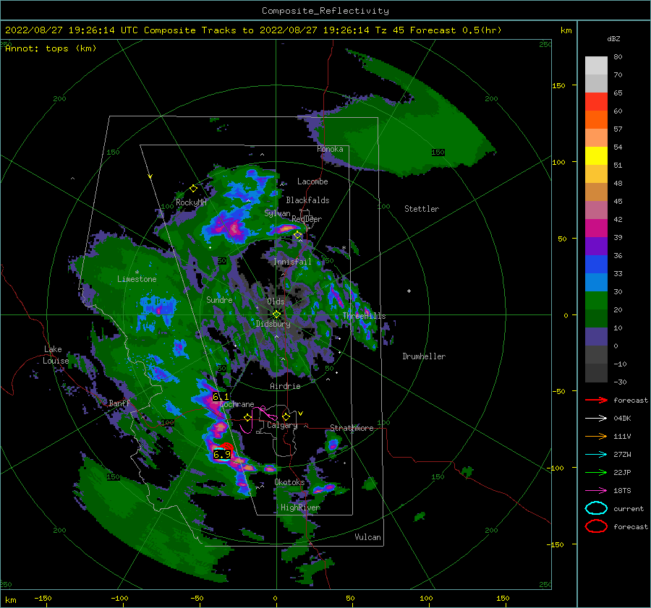The width and height of the screenshot is (651, 608).
Task: Click the Lake Louise label
Action: [56, 355]
